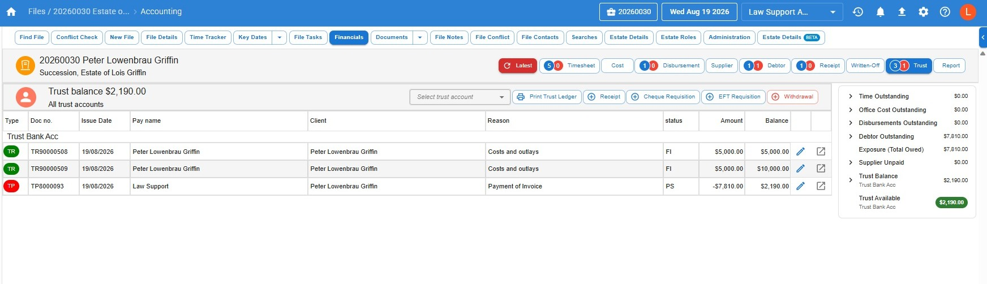This screenshot has width=987, height=284.
Task: Open the Debtor financial tab
Action: 764,66
